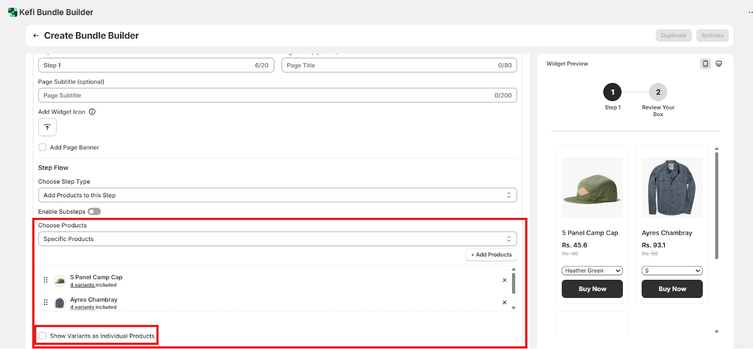Click the upload widget icon box
Screen dimensions: 753x349
click(x=47, y=127)
